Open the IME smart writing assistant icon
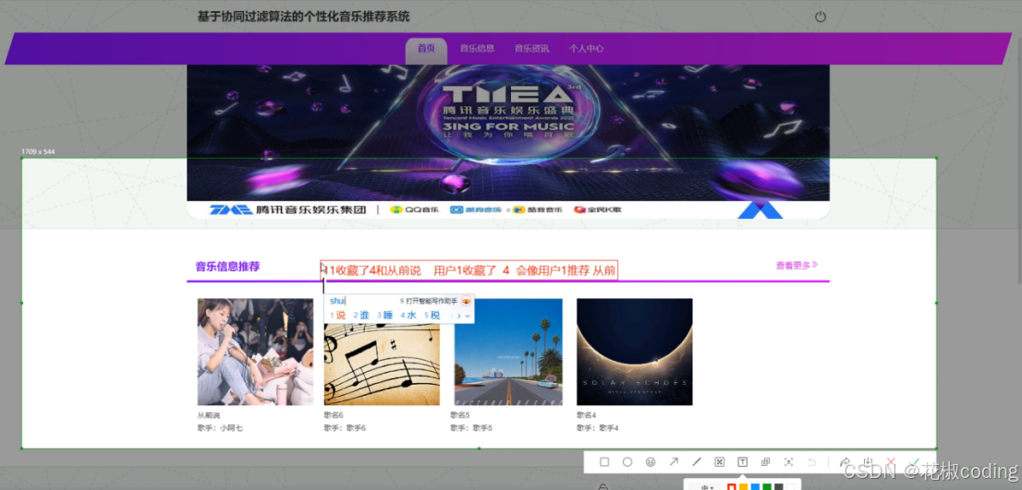The width and height of the screenshot is (1022, 490). pyautogui.click(x=466, y=301)
